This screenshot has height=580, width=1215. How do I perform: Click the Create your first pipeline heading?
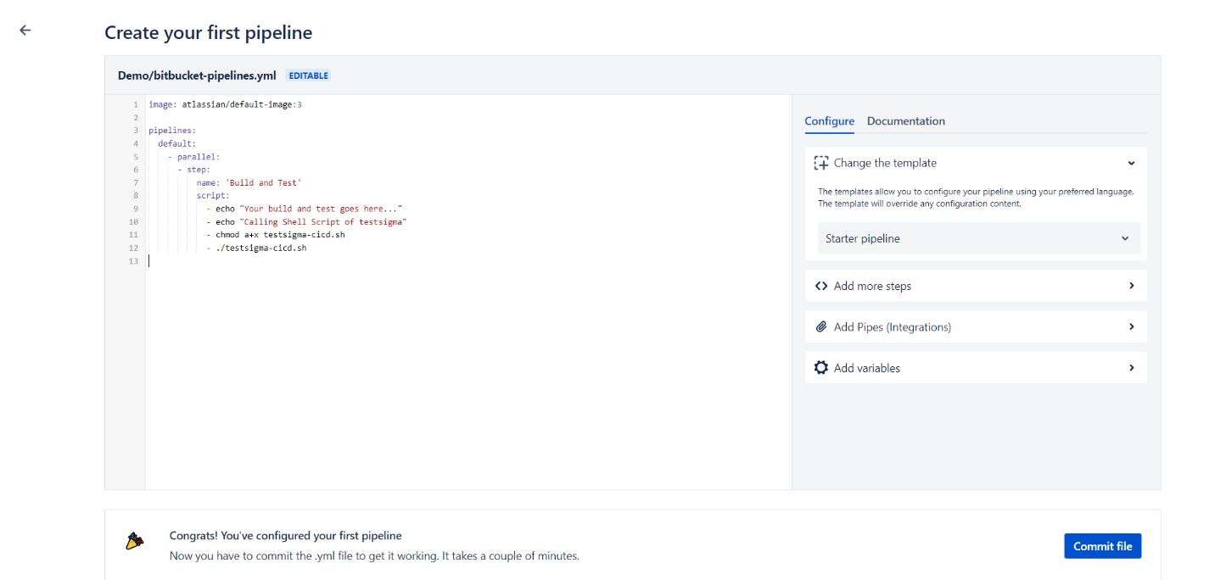pos(208,33)
